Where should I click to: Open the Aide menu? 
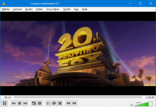pyautogui.click(x=85, y=9)
